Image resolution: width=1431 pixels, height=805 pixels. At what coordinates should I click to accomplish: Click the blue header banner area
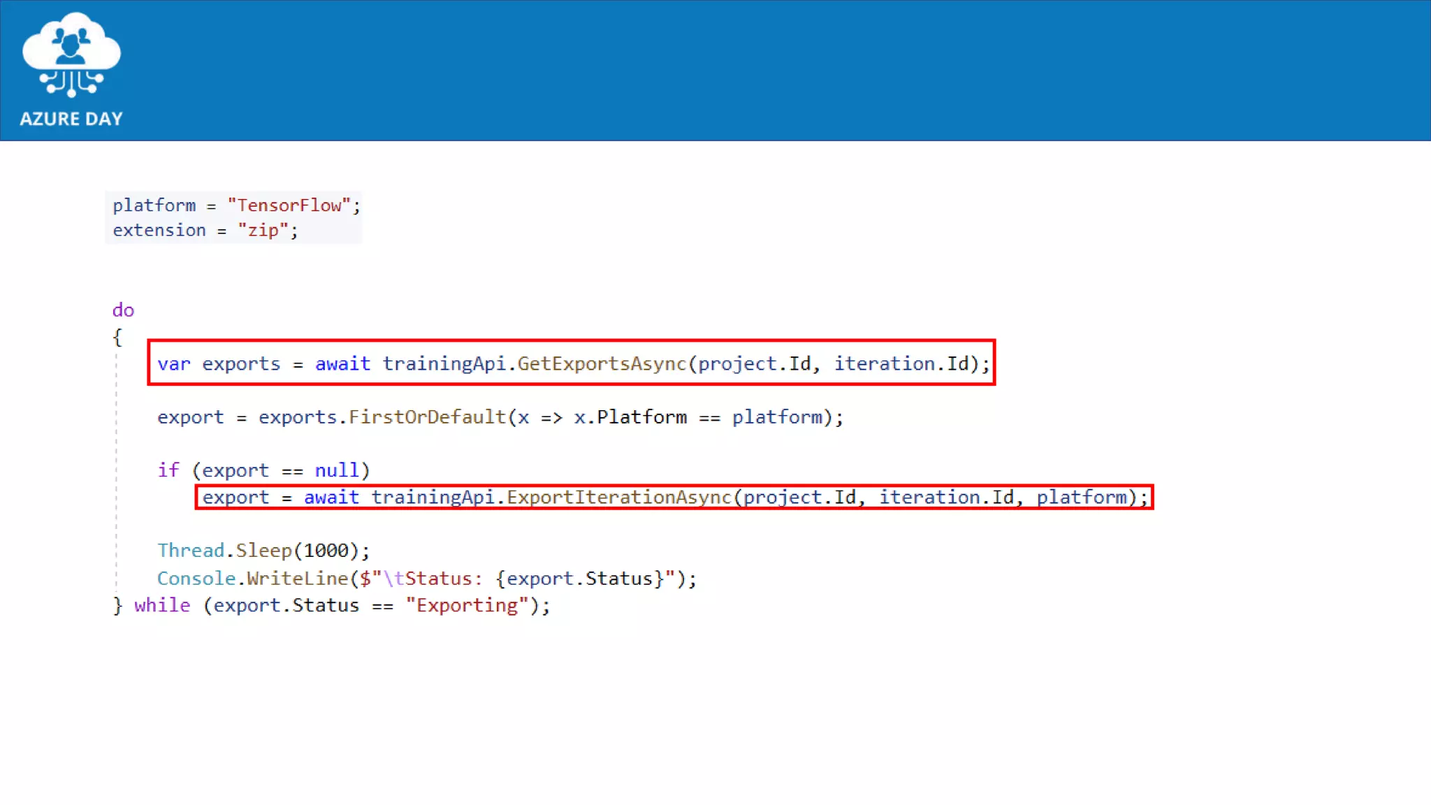pos(769,70)
